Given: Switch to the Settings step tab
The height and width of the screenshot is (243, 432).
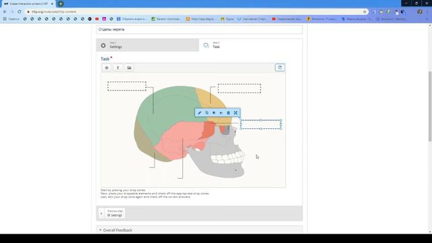Looking at the screenshot, I should pos(148,45).
